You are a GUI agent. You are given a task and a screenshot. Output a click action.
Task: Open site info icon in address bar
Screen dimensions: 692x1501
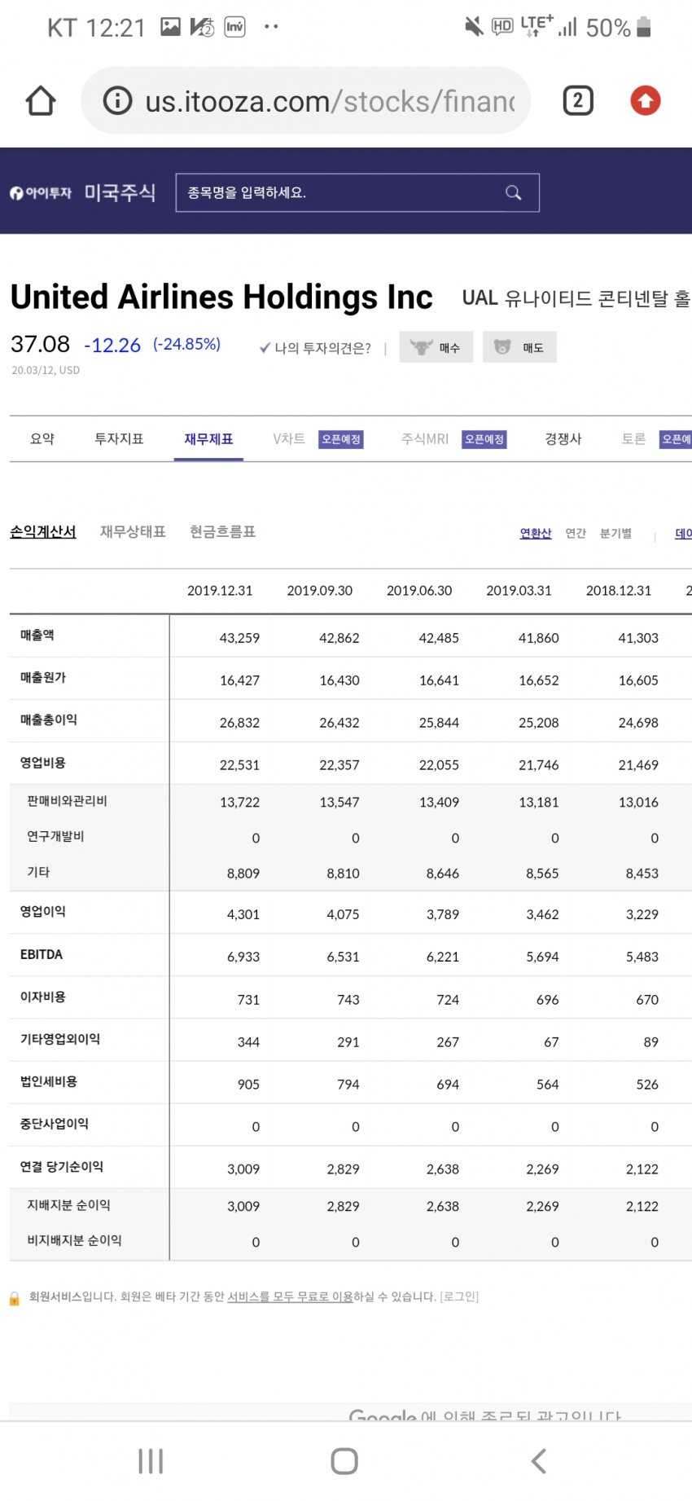[x=117, y=101]
